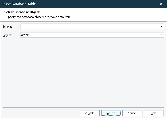Click the 'Specify the database object' description

tap(39, 17)
